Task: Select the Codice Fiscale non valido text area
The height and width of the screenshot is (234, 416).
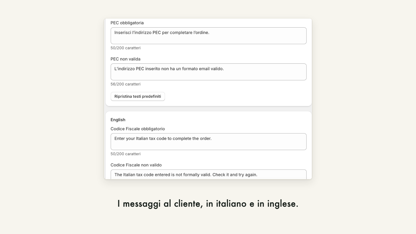Action: tap(209, 174)
